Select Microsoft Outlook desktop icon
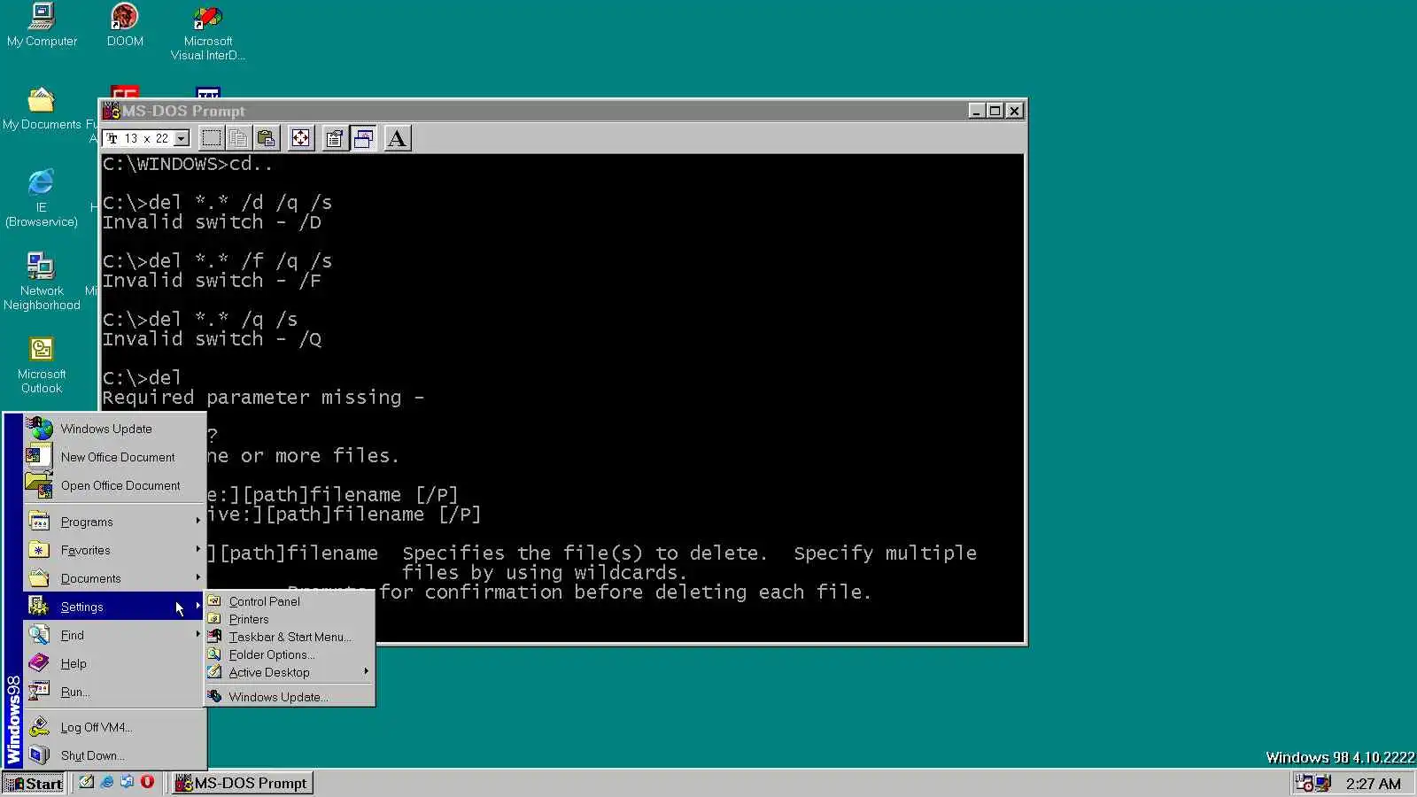The height and width of the screenshot is (797, 1417). [42, 365]
